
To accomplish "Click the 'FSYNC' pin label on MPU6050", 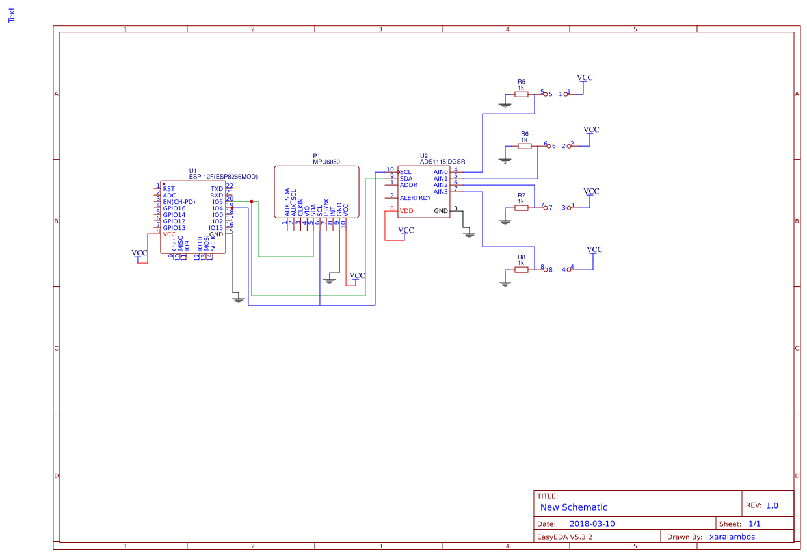I will (326, 206).
